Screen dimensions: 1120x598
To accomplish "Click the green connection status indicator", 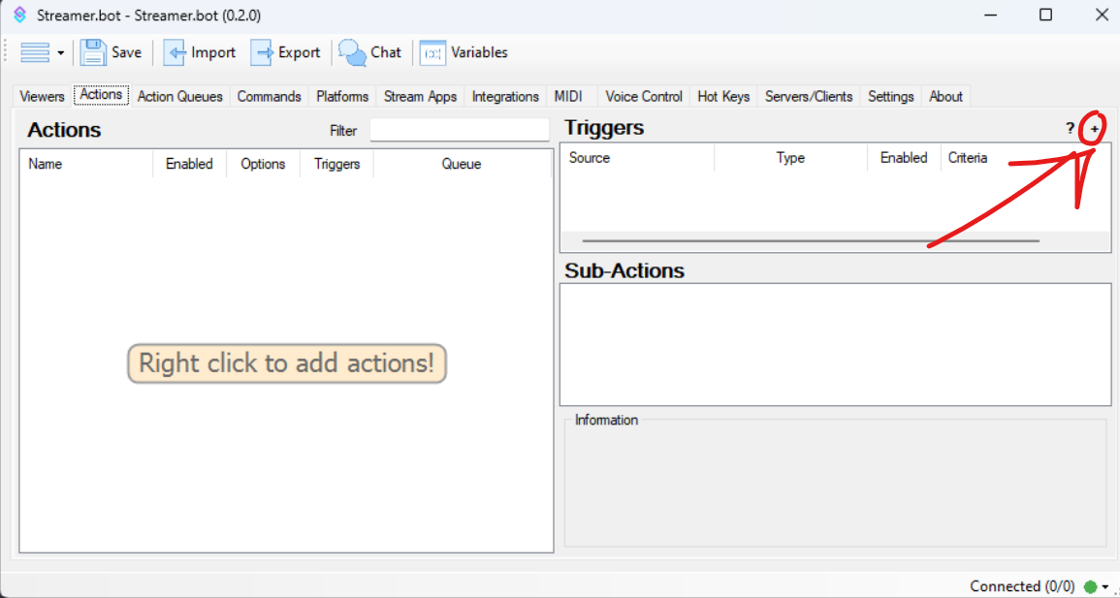I will [1090, 586].
